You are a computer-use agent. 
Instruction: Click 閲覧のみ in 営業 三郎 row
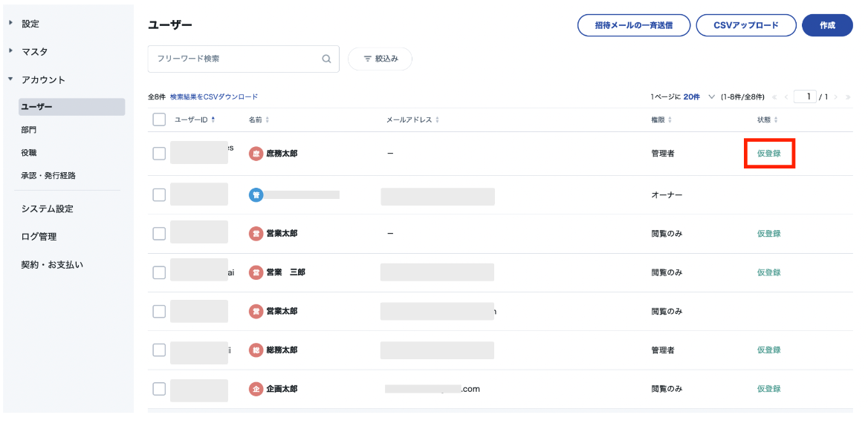(667, 272)
